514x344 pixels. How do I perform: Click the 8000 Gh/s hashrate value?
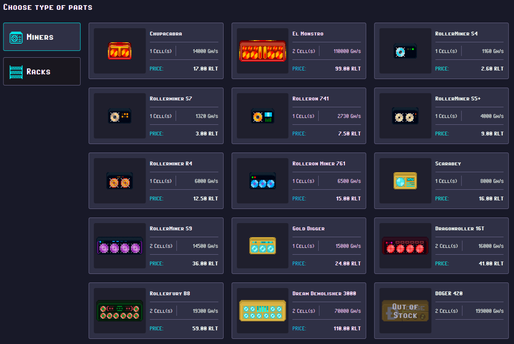point(492,181)
